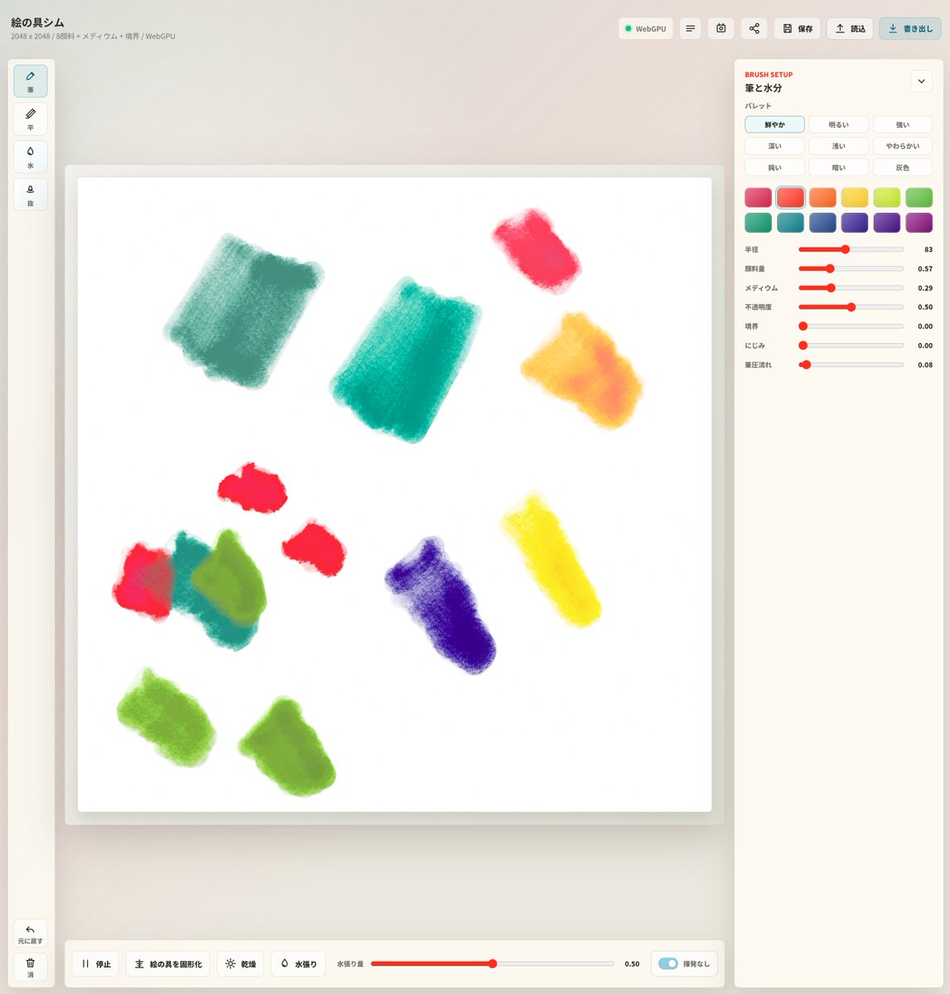Select the 筆 brush tool
The image size is (950, 994).
(x=31, y=81)
